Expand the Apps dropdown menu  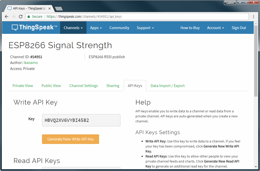(96, 28)
